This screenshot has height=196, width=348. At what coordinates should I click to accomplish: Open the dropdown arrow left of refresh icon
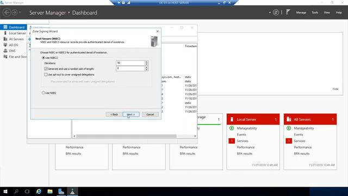pos(270,13)
